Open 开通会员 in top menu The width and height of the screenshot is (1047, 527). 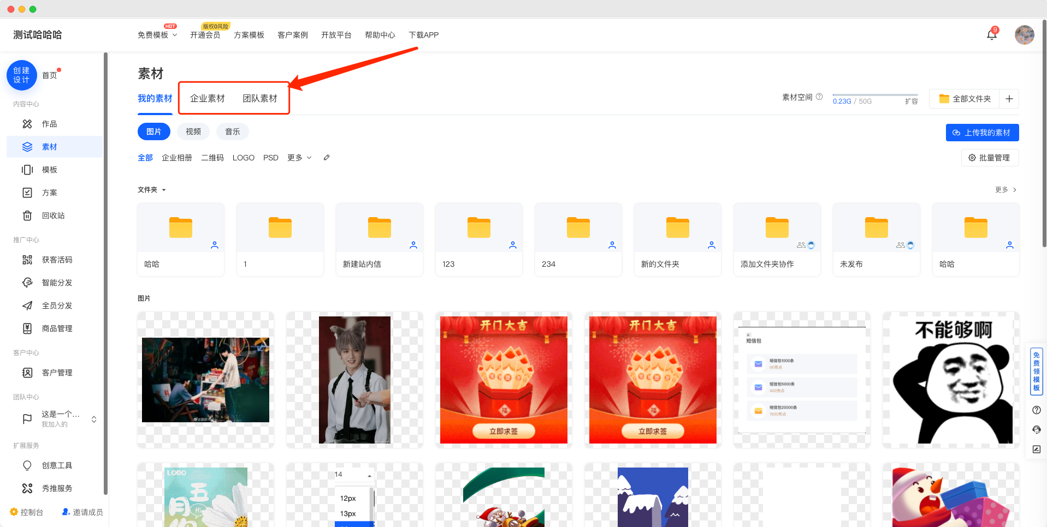tap(205, 35)
